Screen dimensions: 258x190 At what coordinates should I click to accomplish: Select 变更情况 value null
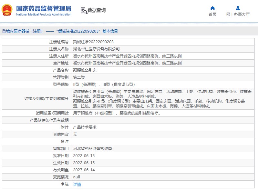point(77,177)
